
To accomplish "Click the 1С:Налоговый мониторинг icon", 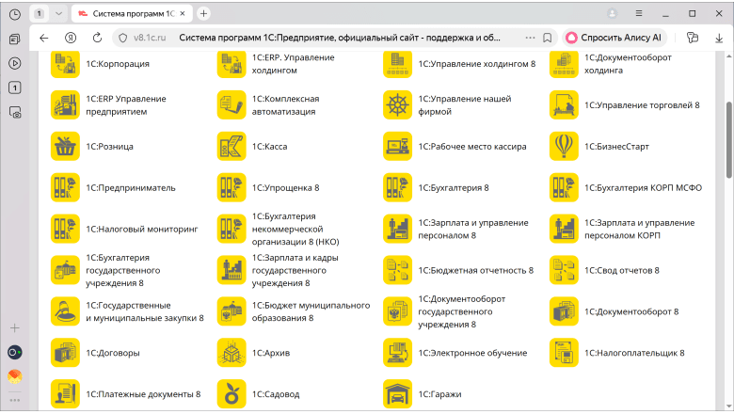I will 65,229.
